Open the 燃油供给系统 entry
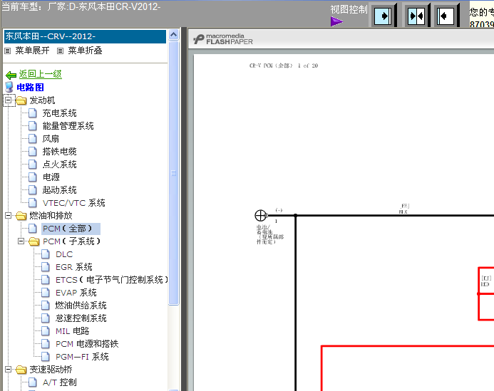This screenshot has width=494, height=391. (81, 306)
